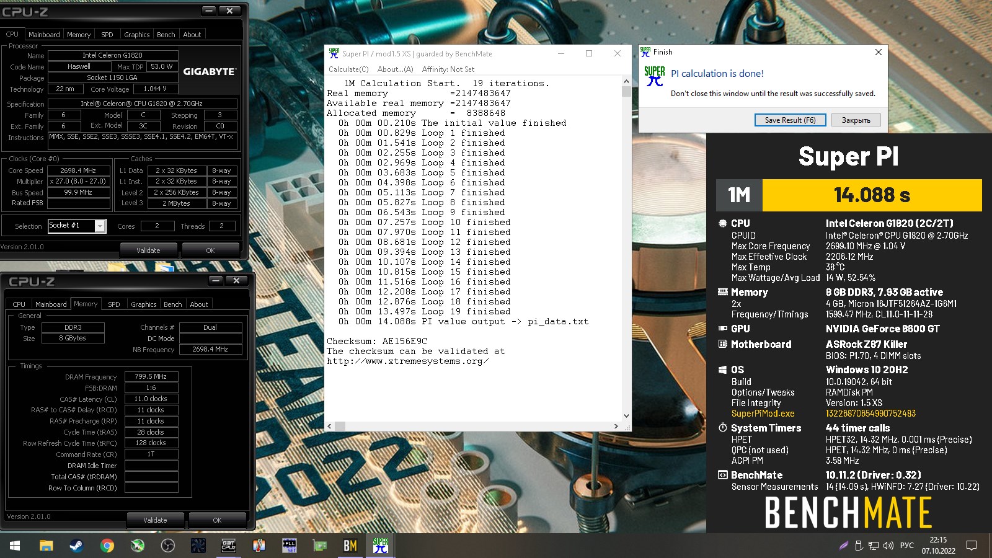Open About tab in bottom CPU-Z window
The height and width of the screenshot is (558, 992).
pos(199,304)
